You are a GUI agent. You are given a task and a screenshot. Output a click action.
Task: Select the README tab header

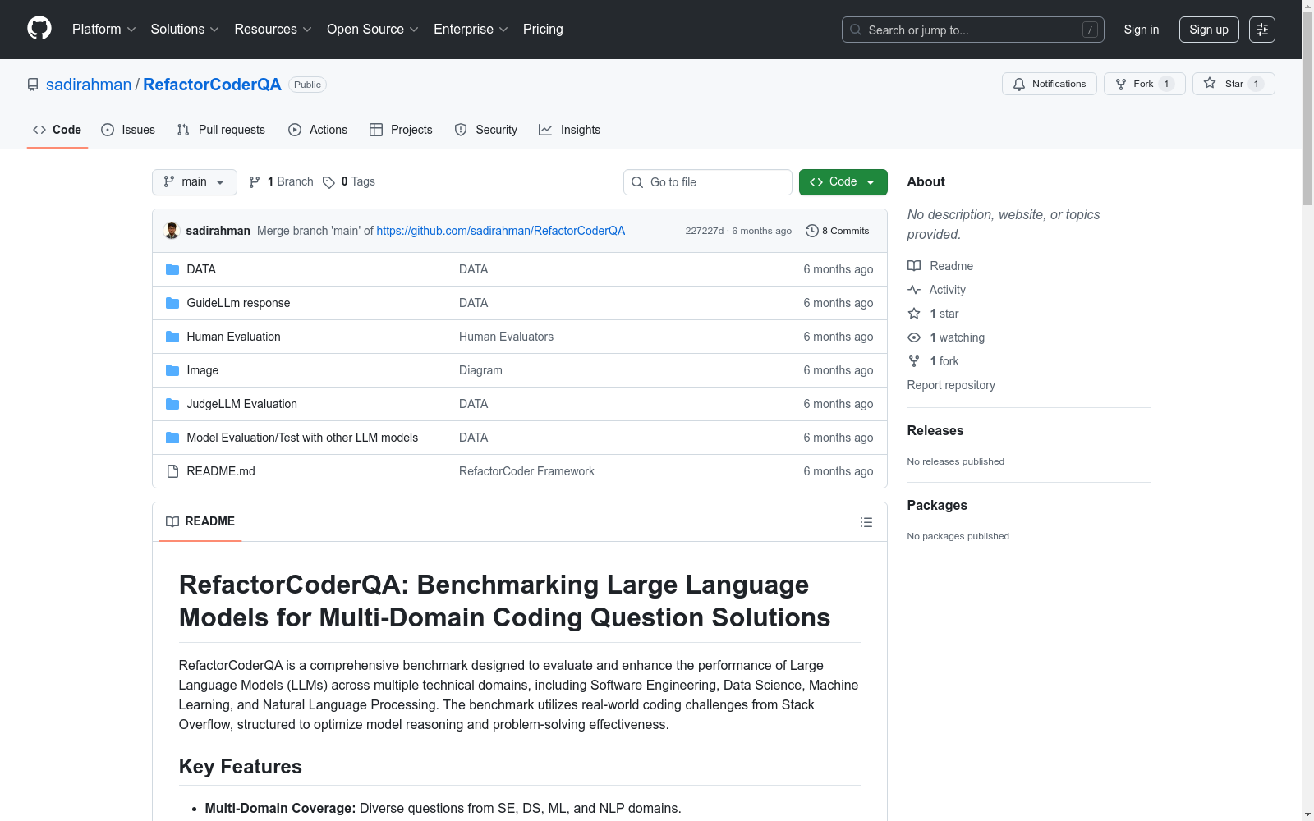[200, 522]
